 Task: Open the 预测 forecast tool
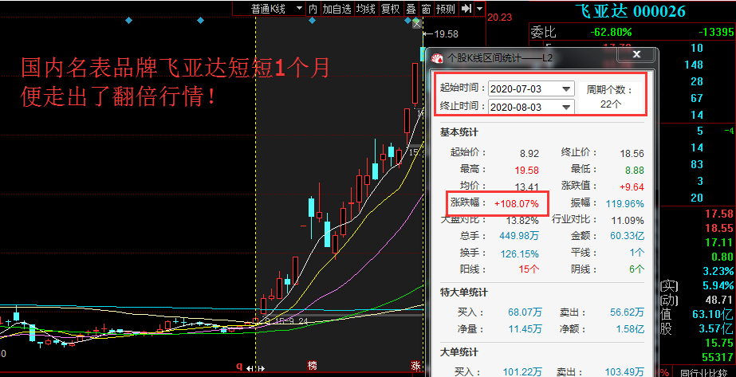click(x=446, y=9)
